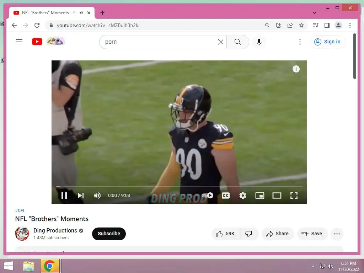Install app download icon
Viewport: 364px width, 273px height.
click(279, 25)
